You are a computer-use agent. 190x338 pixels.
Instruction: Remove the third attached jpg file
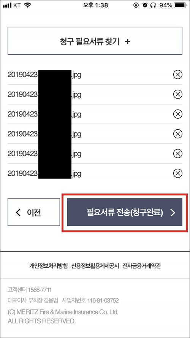(x=178, y=114)
